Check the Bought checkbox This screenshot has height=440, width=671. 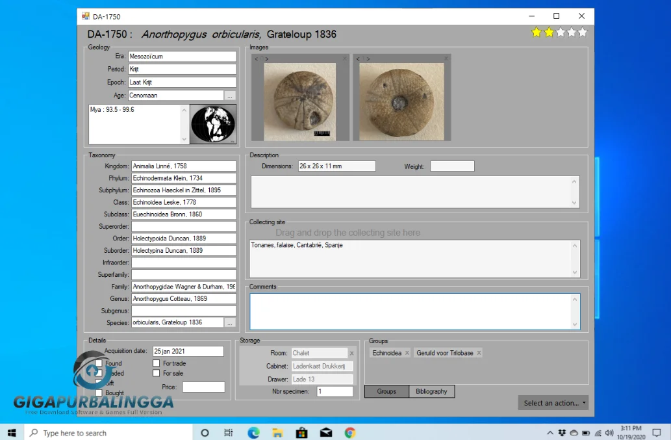99,393
